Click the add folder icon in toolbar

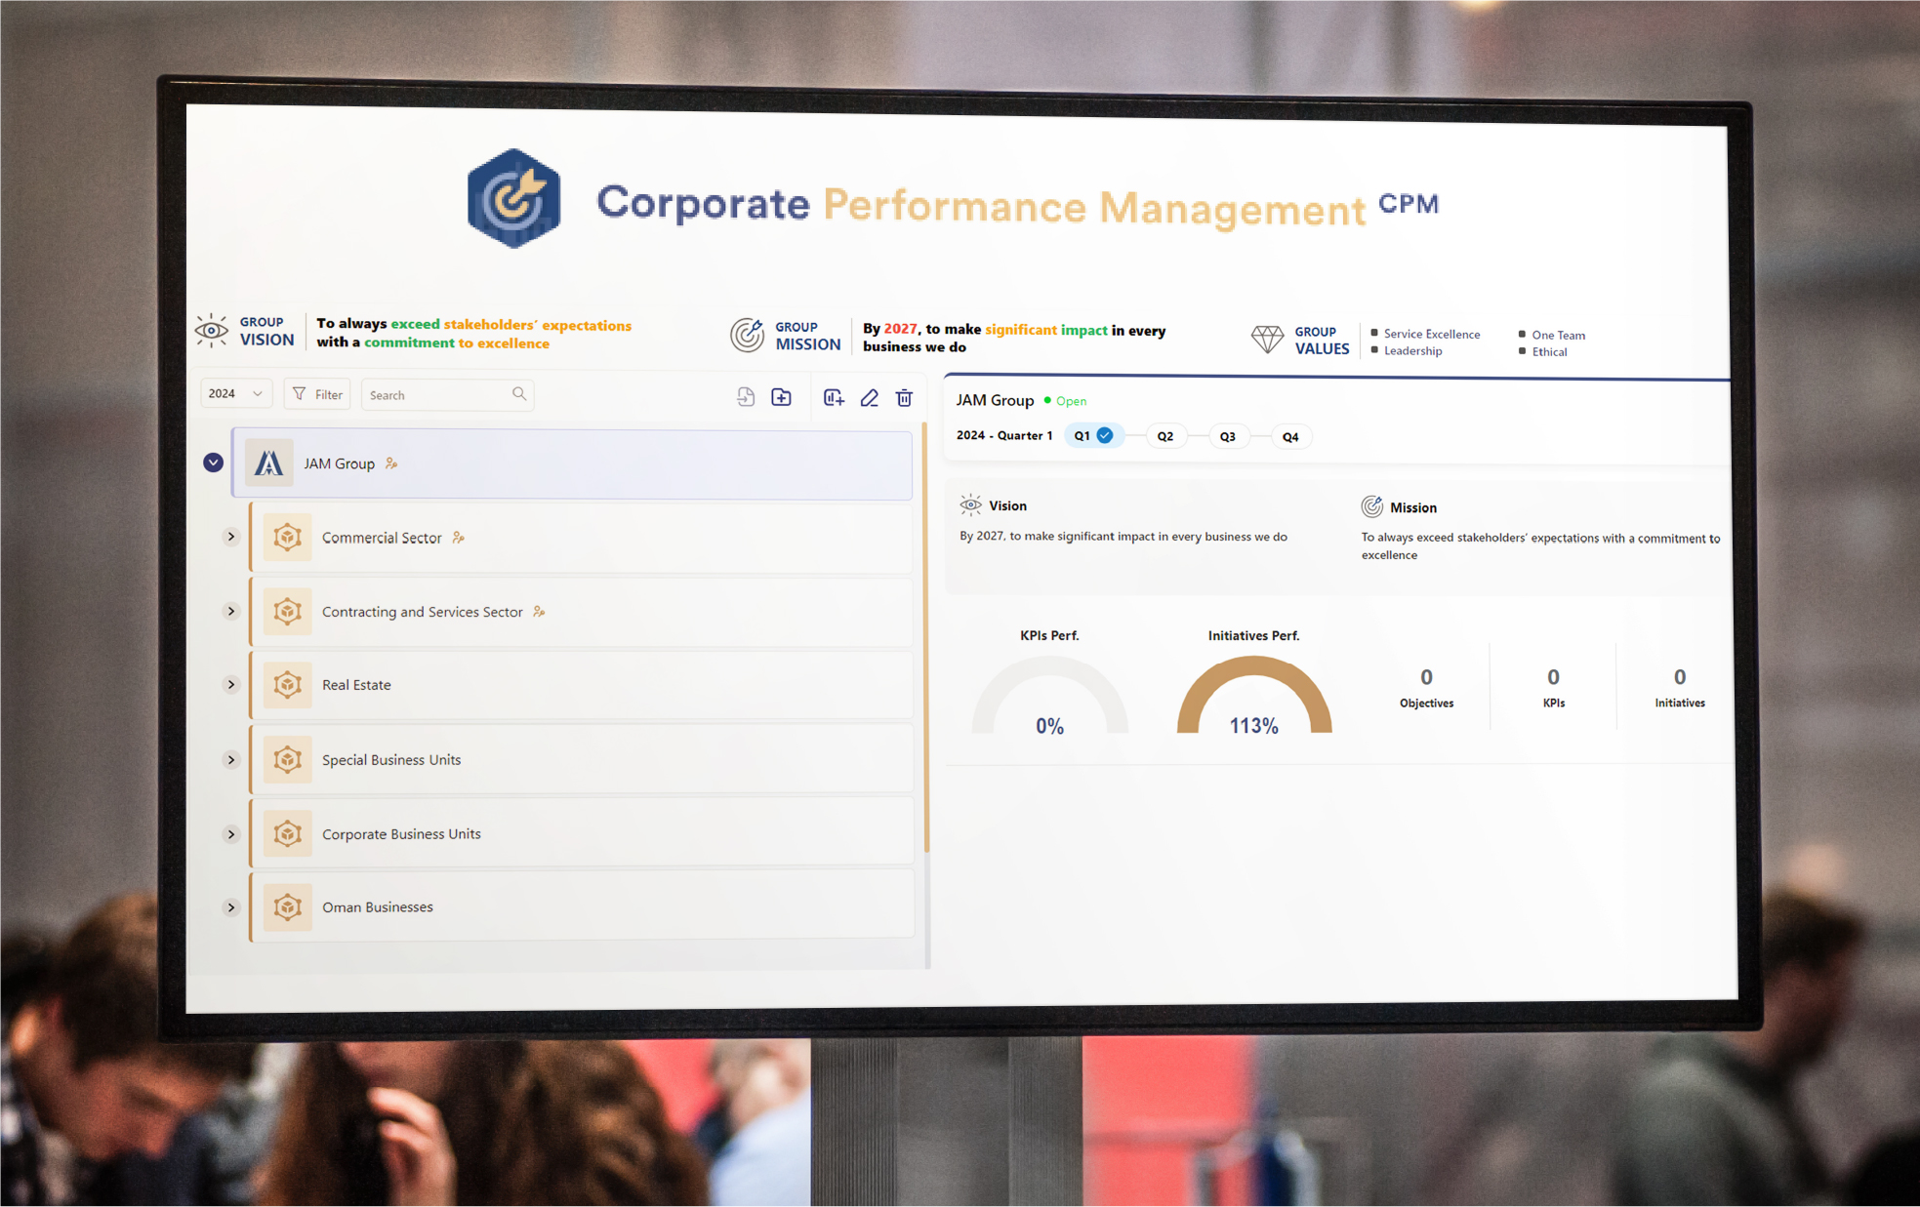click(x=781, y=397)
